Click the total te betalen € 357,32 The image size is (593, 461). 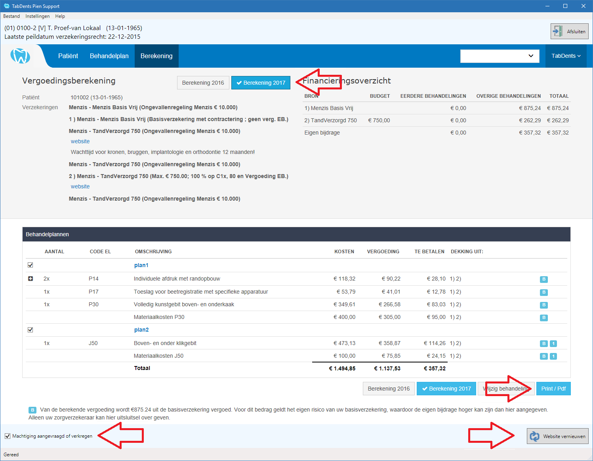point(435,368)
